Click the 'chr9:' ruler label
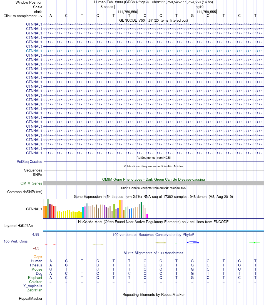The image size is (264, 305). point(38,12)
